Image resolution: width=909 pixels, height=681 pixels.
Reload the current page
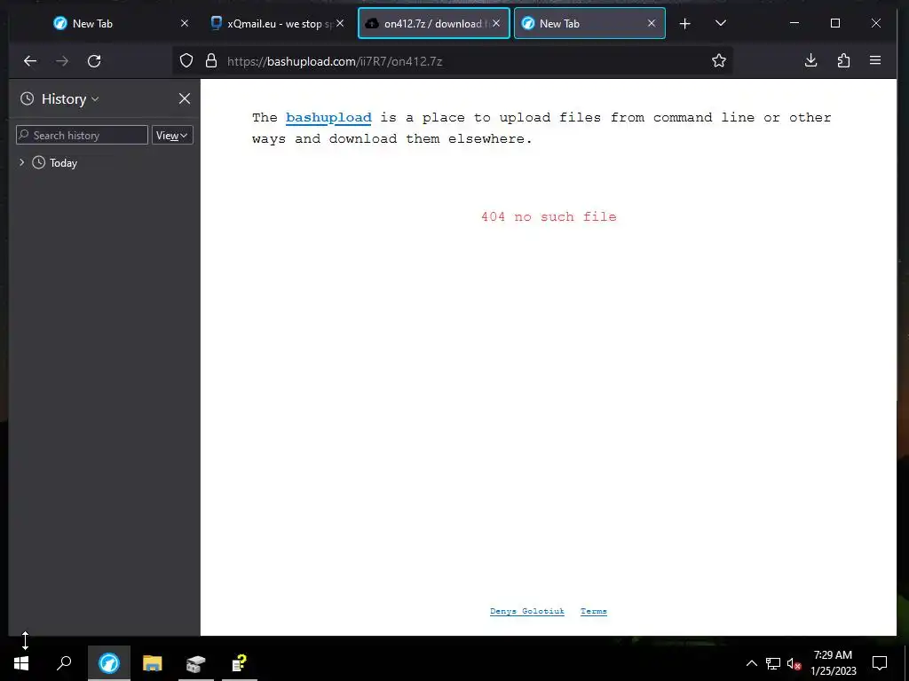tap(94, 61)
